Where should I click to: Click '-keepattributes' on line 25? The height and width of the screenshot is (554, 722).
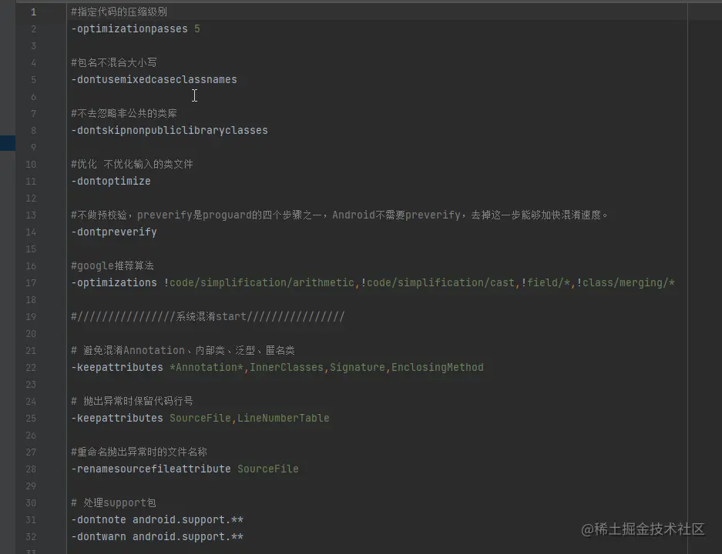117,419
